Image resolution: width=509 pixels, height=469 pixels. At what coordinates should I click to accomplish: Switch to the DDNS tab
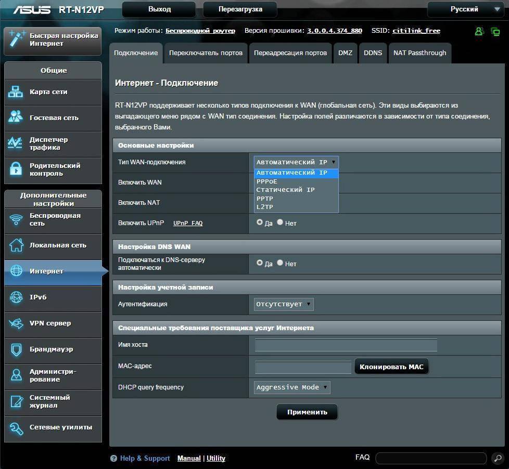(373, 53)
